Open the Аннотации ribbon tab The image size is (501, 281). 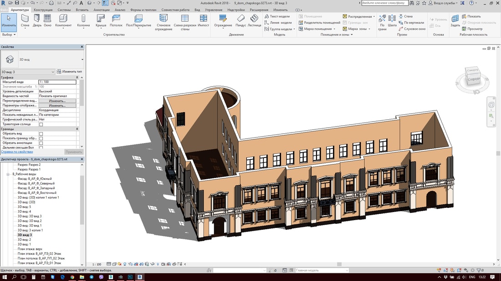pos(101,10)
